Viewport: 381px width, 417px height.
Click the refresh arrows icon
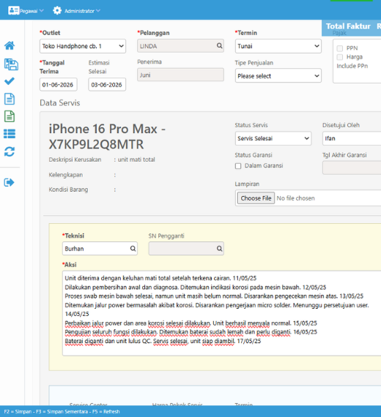coord(10,151)
